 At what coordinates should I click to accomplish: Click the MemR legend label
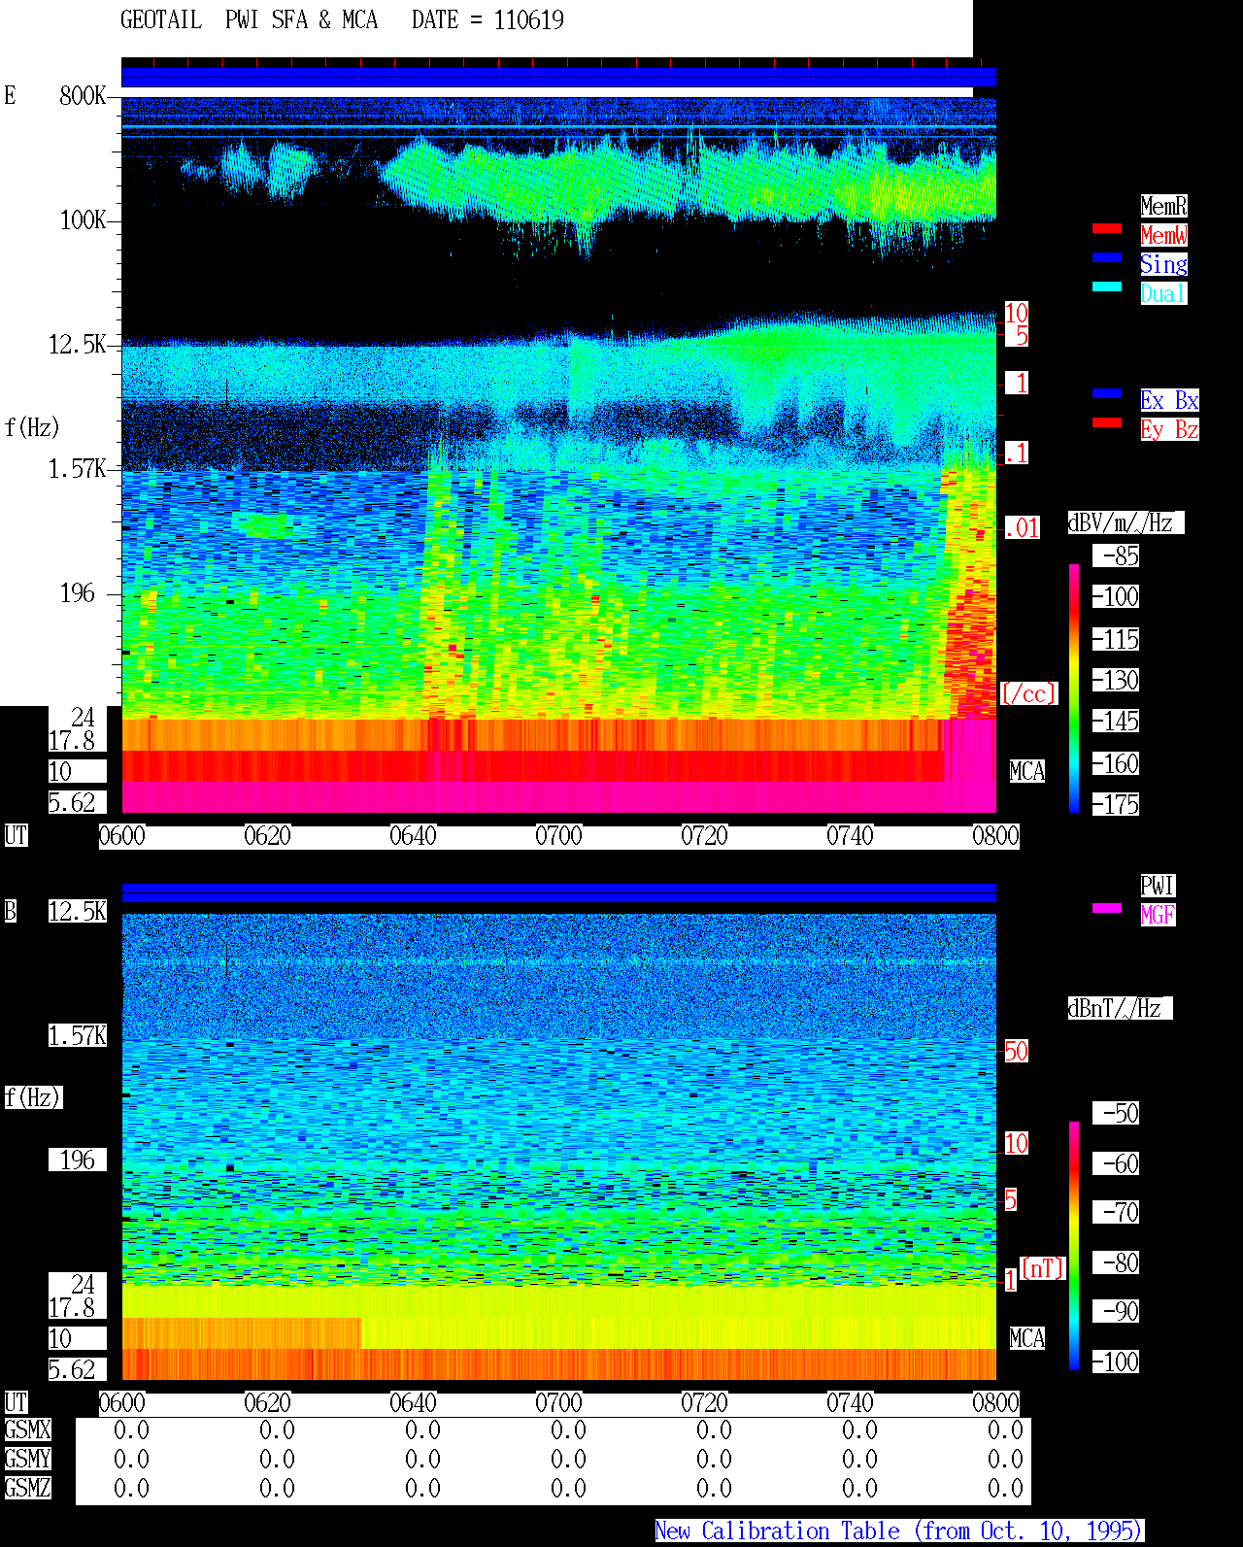pos(1163,206)
